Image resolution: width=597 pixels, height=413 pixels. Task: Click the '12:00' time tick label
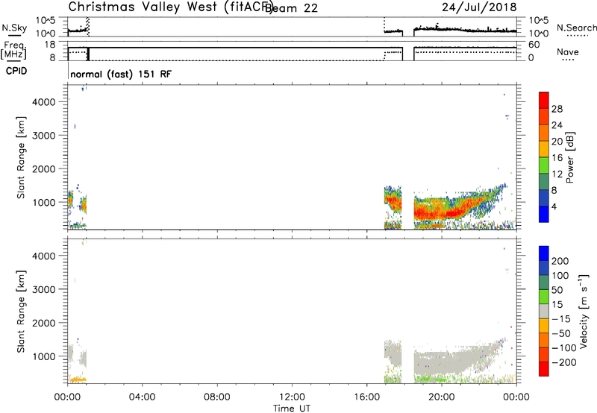point(292,397)
